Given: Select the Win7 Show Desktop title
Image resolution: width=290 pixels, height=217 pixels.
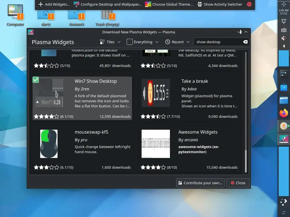Looking at the screenshot, I should 96,81.
